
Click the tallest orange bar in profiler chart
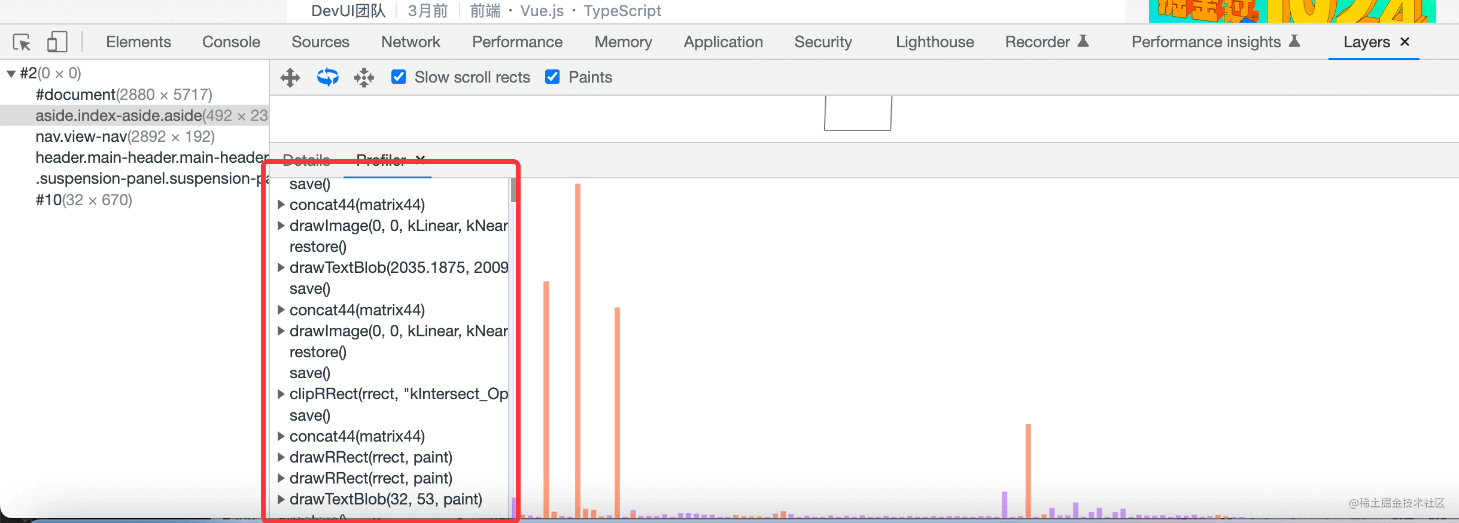tap(577, 350)
